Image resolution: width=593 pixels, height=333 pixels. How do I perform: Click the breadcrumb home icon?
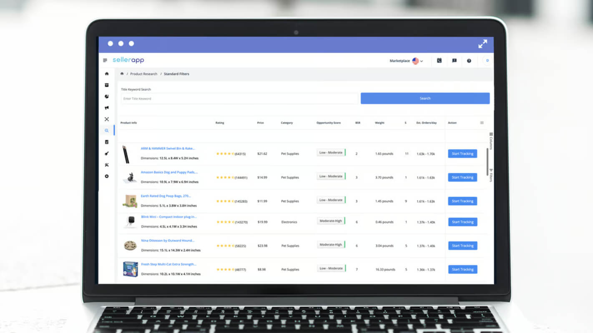[122, 74]
